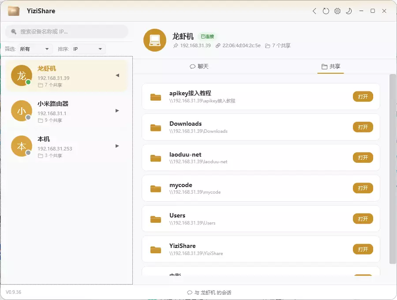Select the 龙虾机 device avatar
397x300 pixels.
click(x=22, y=75)
